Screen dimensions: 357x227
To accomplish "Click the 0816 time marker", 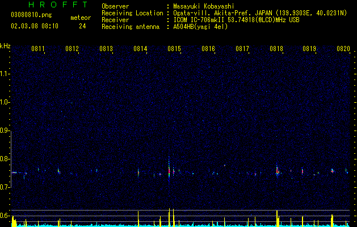I will click(x=208, y=49).
